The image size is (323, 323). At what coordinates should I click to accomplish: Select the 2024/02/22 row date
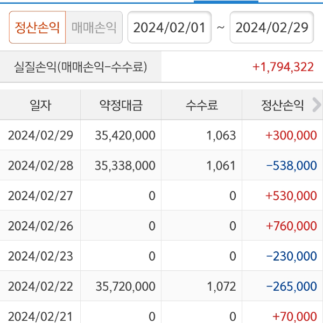[40, 286]
